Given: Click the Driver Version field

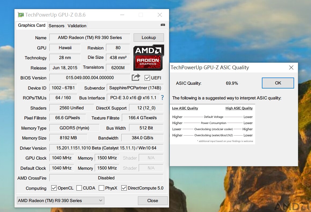Looking at the screenshot, I should click(106, 148).
